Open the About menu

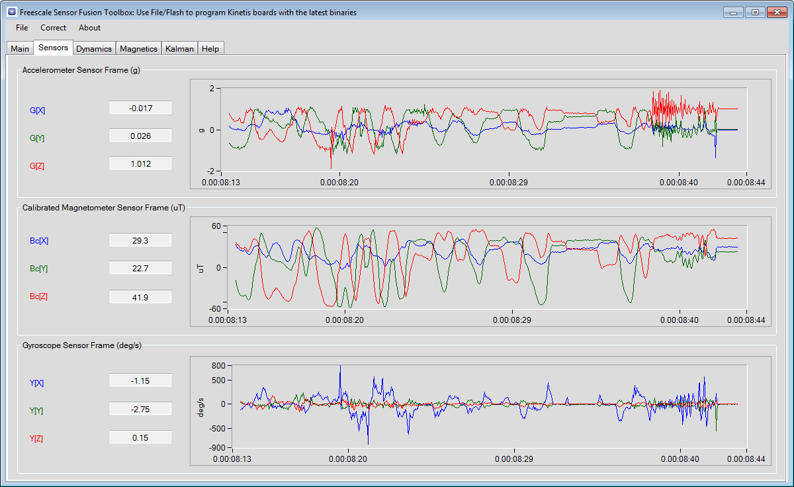tap(89, 28)
